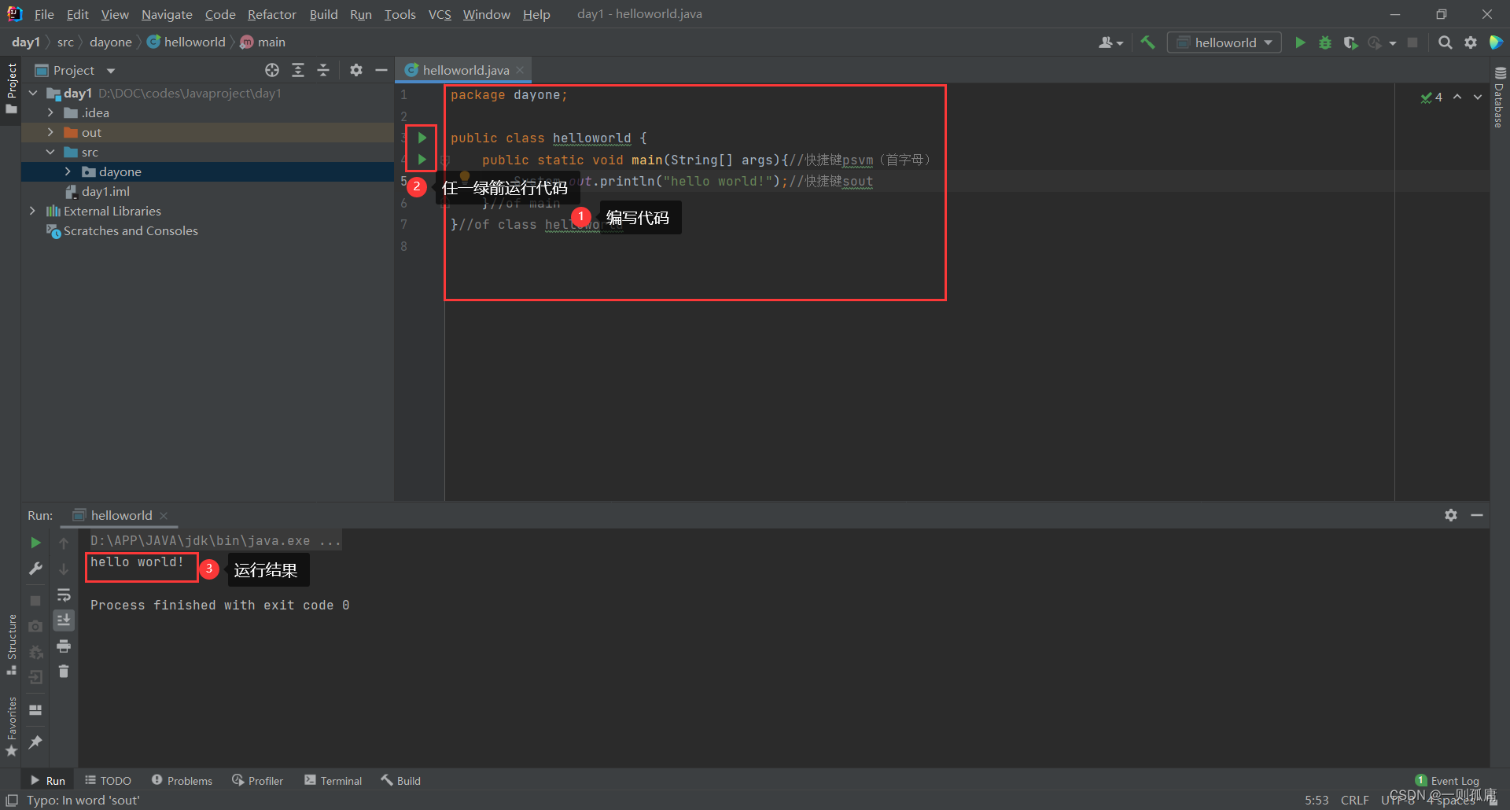Open IDE Settings via gear icon
This screenshot has height=810, width=1510.
pyautogui.click(x=1471, y=42)
